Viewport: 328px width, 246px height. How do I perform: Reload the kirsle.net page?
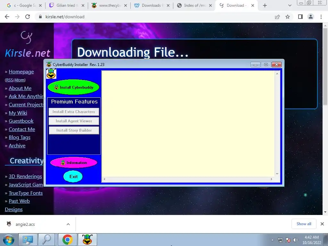(x=28, y=17)
